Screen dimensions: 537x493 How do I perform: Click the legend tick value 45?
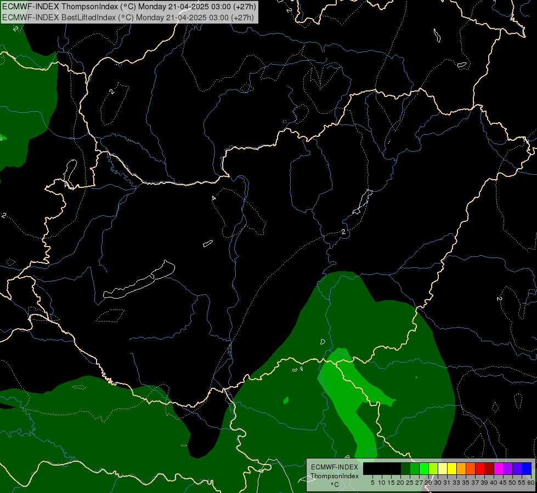click(503, 483)
